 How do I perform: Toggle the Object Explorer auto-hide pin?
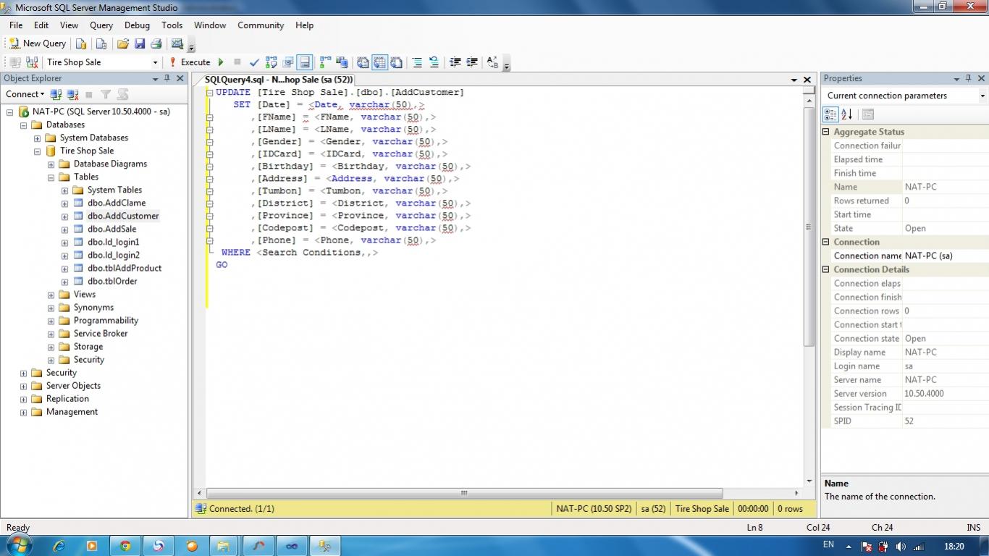[167, 78]
